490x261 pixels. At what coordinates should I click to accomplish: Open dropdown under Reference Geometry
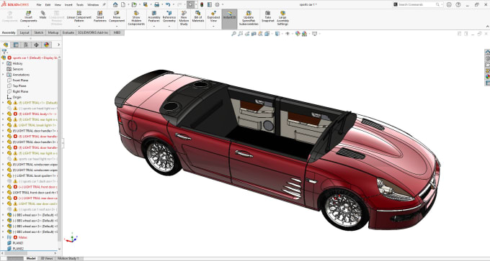pos(169,26)
